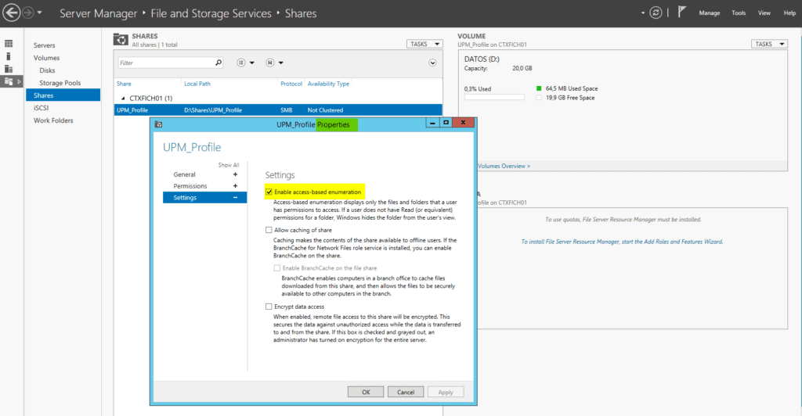Open the VOLUME TASKS dropdown
The height and width of the screenshot is (416, 802).
click(769, 44)
